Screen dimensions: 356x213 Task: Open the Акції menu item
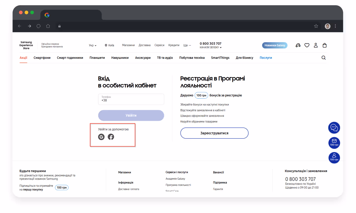point(23,58)
